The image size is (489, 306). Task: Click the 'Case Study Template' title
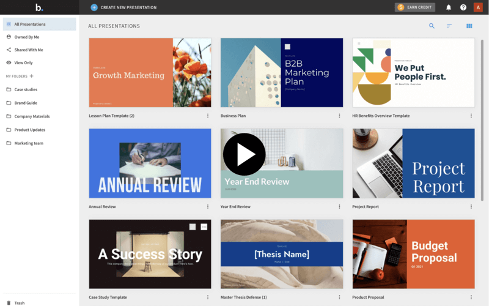tap(108, 297)
